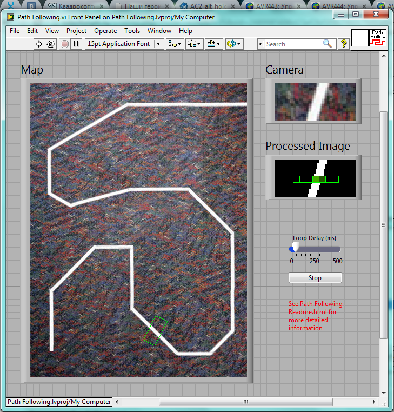The width and height of the screenshot is (394, 412).
Task: Click the Run arrow button
Action: tap(39, 44)
